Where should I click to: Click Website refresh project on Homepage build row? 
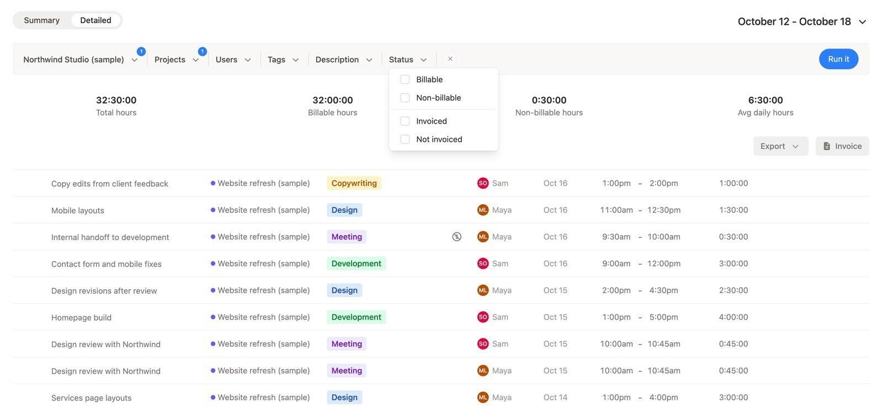pos(260,317)
